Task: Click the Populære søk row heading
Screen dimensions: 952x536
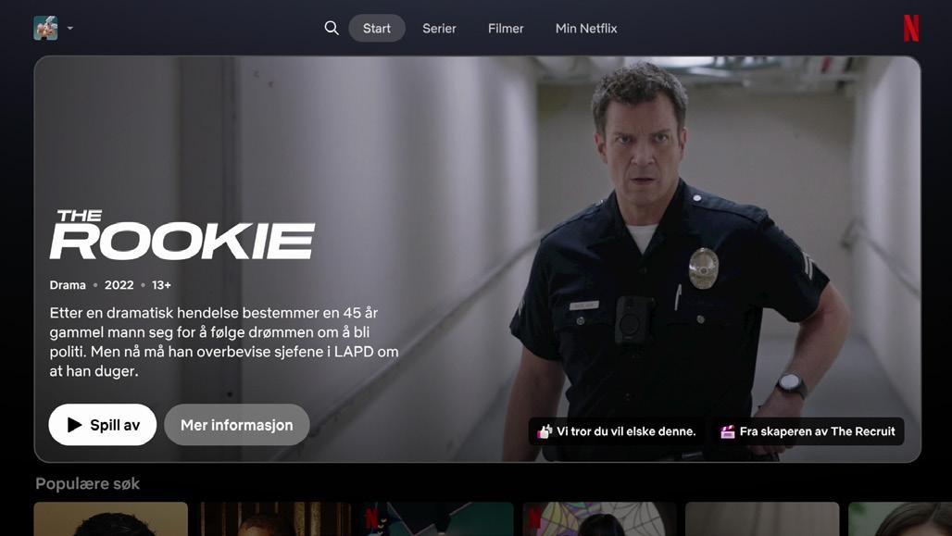Action: pos(87,484)
